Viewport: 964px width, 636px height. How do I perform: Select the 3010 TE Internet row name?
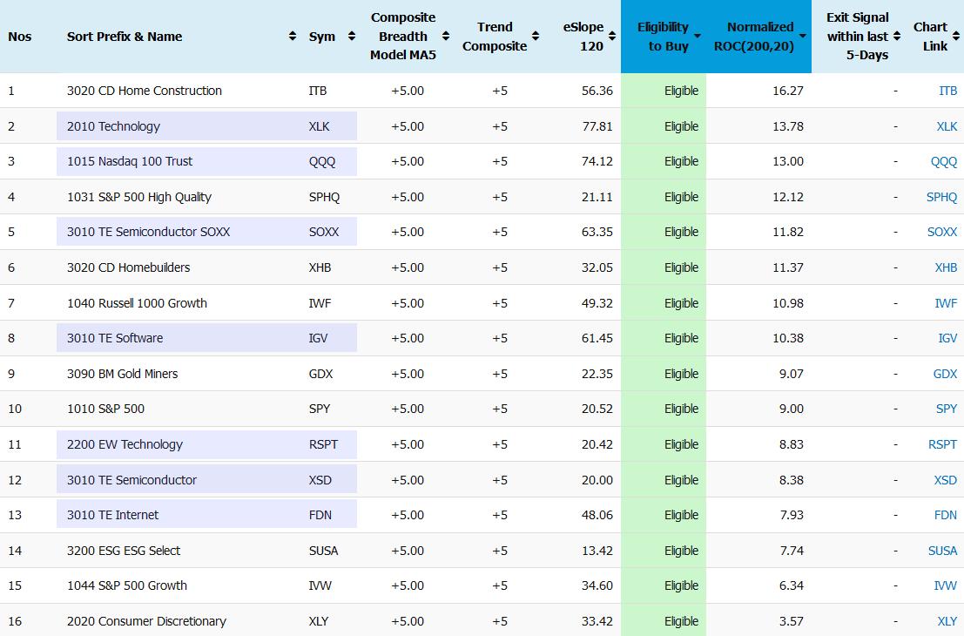coord(112,515)
